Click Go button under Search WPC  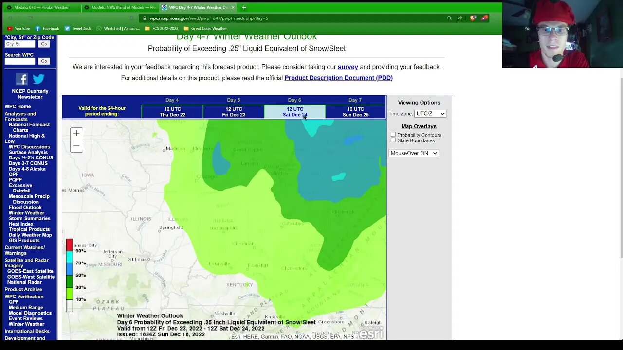click(44, 61)
